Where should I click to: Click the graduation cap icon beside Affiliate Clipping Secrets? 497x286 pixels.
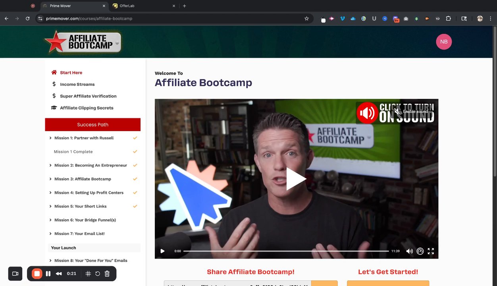54,108
